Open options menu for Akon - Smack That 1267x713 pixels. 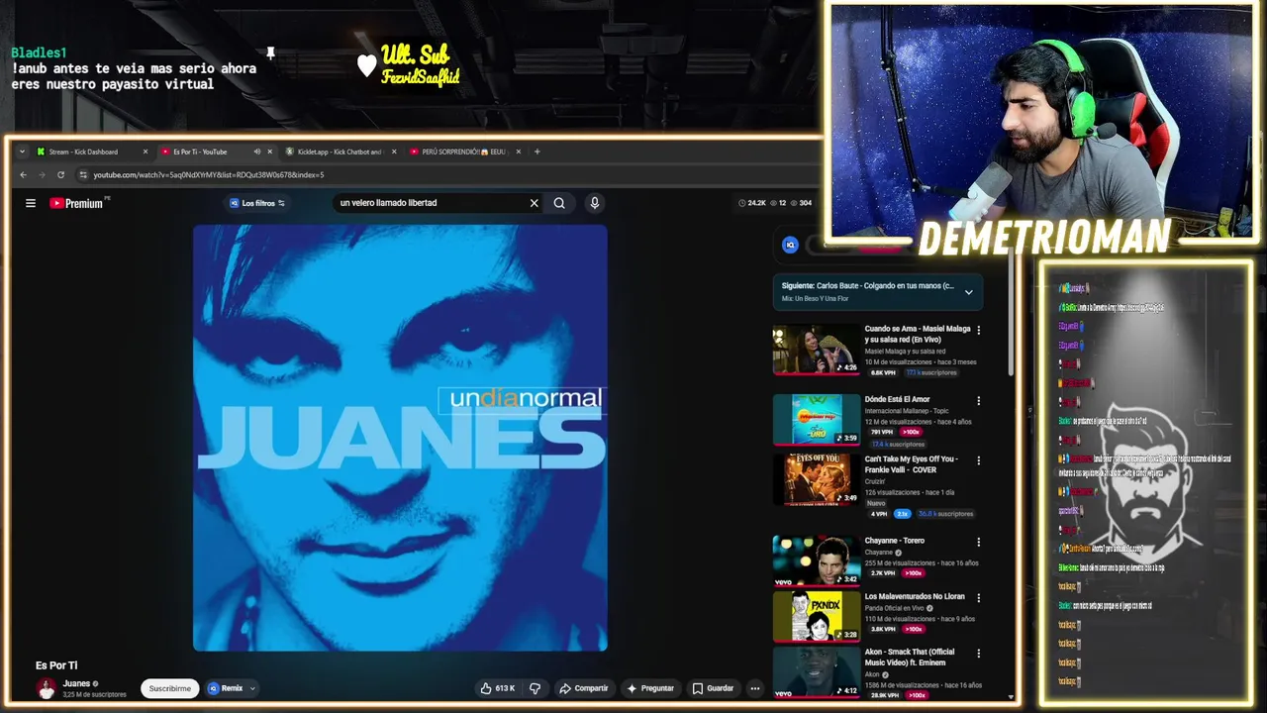click(979, 653)
